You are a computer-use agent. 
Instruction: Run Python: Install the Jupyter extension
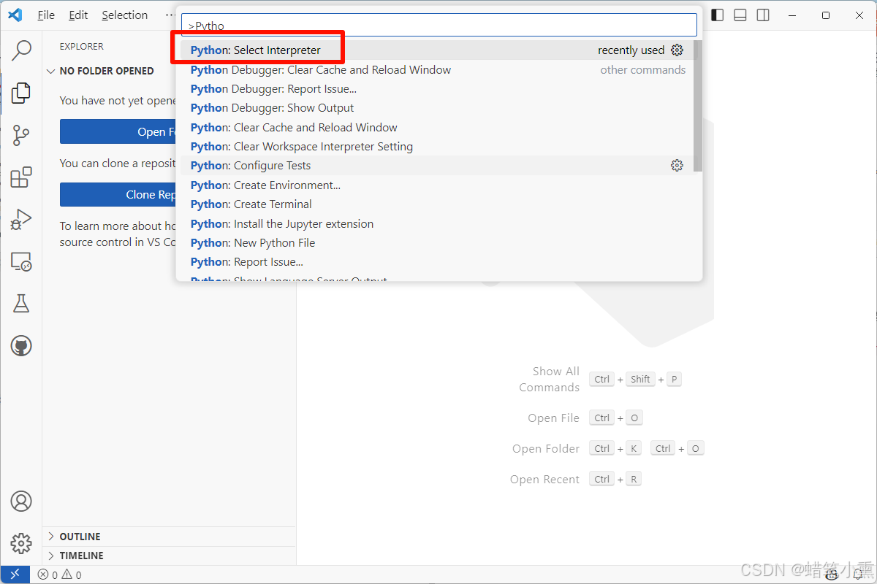436,223
